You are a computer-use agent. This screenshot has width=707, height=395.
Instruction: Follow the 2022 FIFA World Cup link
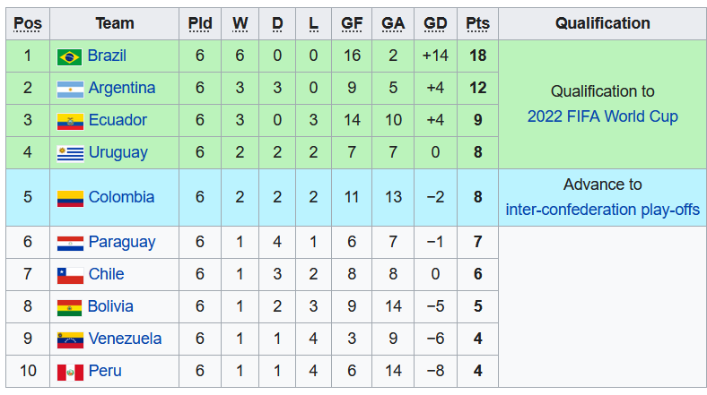[x=602, y=116]
